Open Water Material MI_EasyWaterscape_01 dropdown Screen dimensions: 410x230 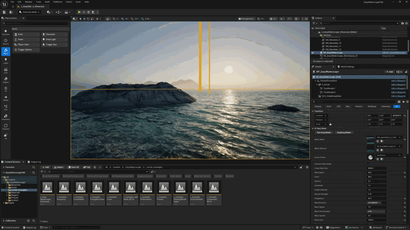[x=389, y=146]
